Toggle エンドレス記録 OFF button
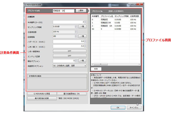171x114 pixels. (x=70, y=56)
